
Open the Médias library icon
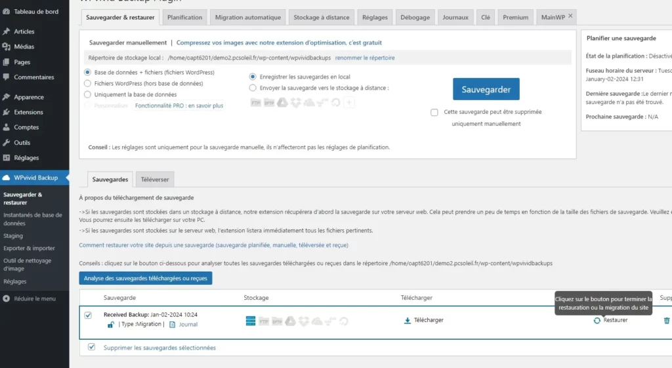click(x=6, y=46)
